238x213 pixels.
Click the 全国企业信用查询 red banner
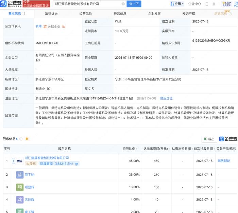pos(36,4)
